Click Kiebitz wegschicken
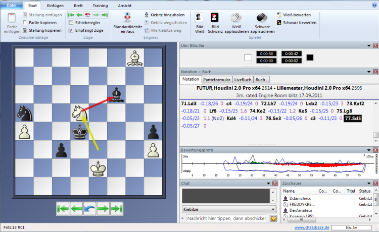 (x=166, y=23)
